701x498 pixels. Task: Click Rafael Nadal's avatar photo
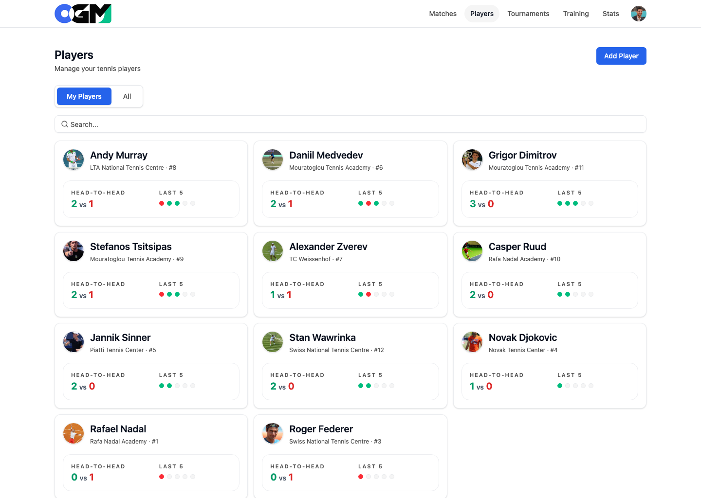tap(74, 433)
